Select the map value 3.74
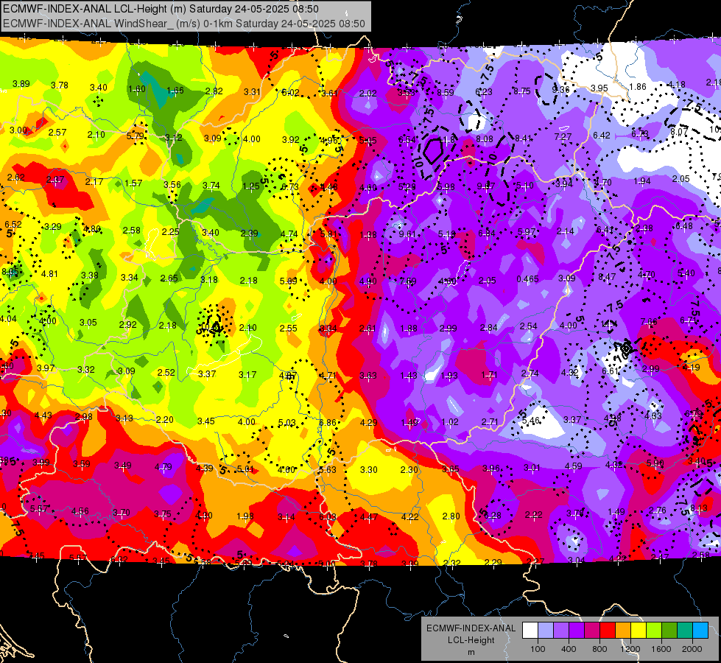 tap(211, 186)
